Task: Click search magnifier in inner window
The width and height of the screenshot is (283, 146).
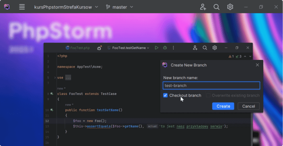Action: [x=205, y=48]
